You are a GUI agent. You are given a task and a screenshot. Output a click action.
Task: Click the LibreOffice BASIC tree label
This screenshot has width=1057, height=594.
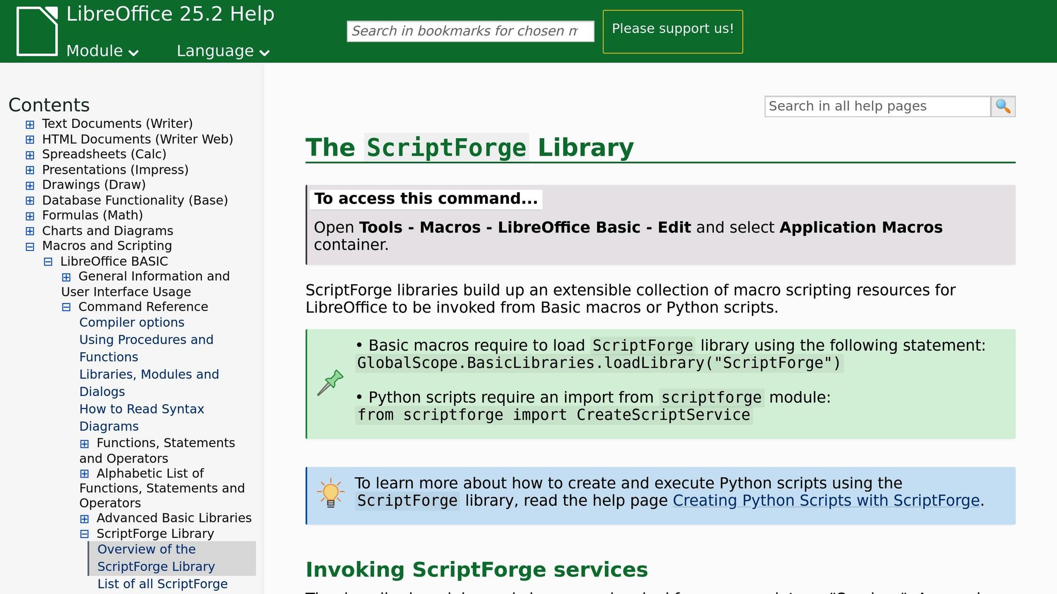[x=114, y=261]
